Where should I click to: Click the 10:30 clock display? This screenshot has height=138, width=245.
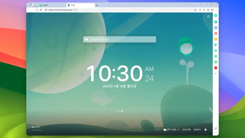click(115, 74)
